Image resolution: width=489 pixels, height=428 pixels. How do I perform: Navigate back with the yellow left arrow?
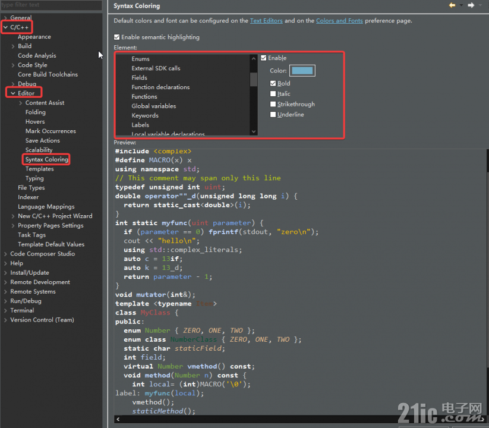pos(452,5)
